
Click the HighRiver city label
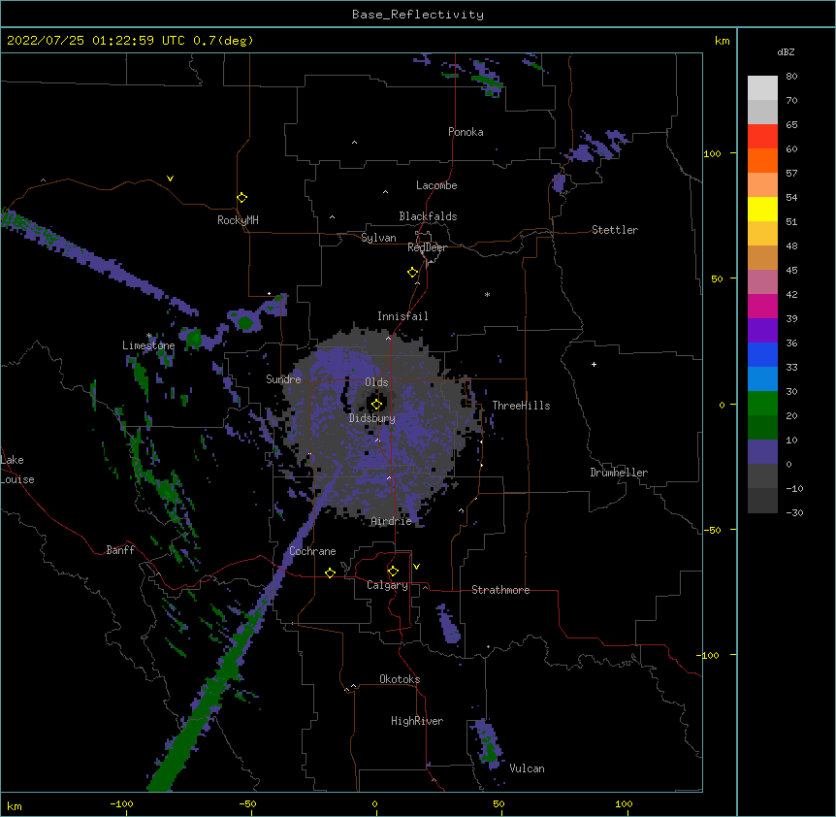(x=417, y=721)
